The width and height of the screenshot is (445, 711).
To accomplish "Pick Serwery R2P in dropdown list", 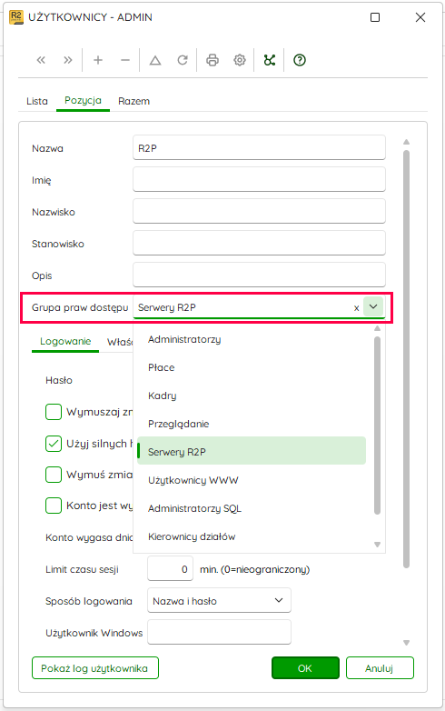I will pyautogui.click(x=252, y=452).
